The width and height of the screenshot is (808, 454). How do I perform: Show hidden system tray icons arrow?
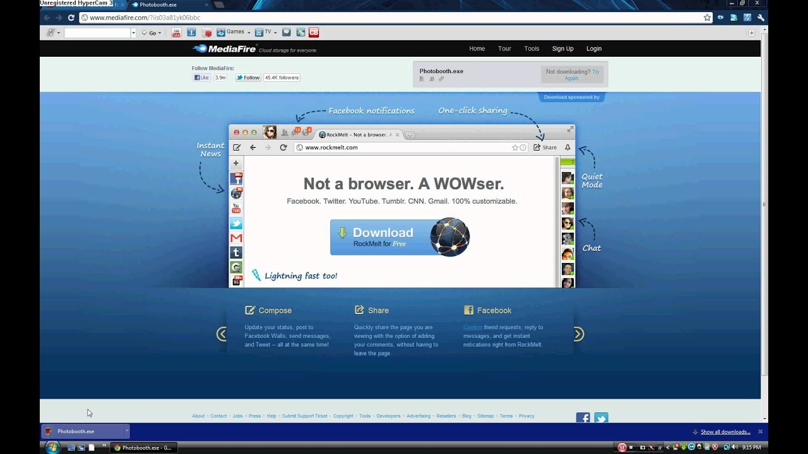tap(668, 447)
